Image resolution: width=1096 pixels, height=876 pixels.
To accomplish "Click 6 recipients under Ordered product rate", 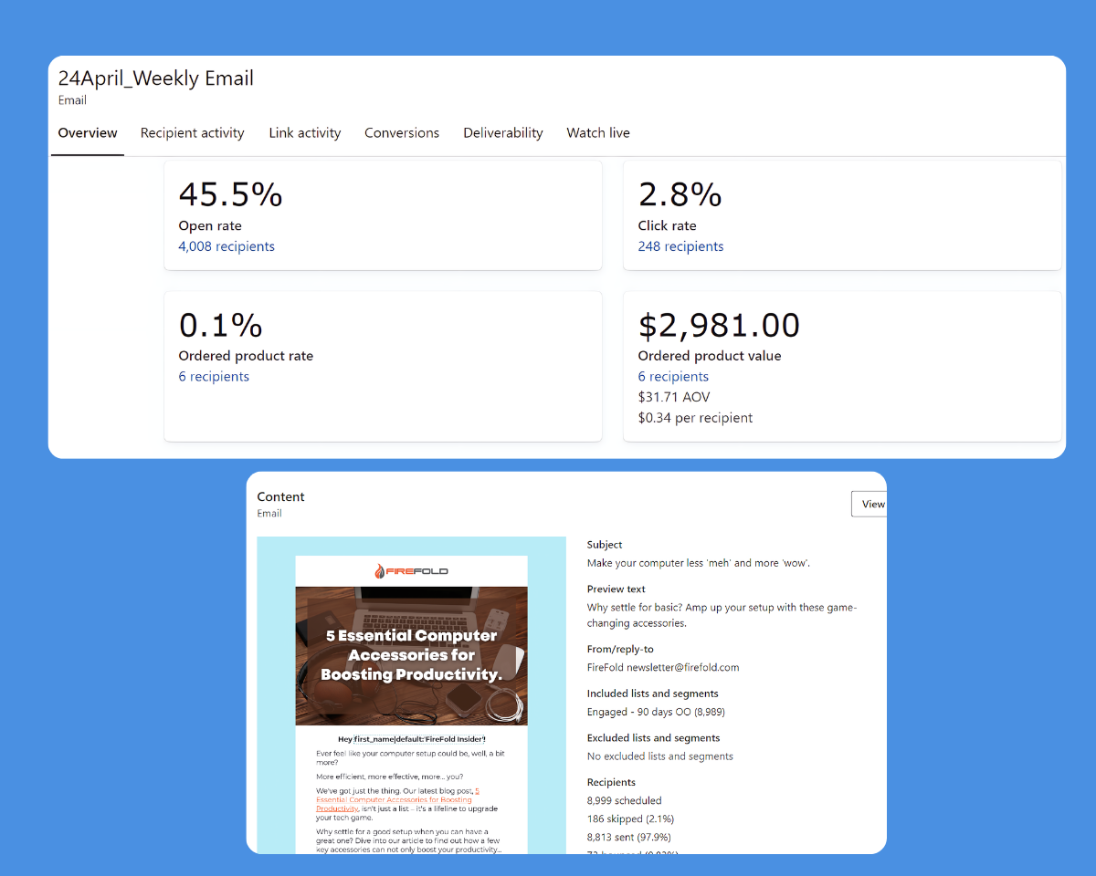I will point(214,377).
